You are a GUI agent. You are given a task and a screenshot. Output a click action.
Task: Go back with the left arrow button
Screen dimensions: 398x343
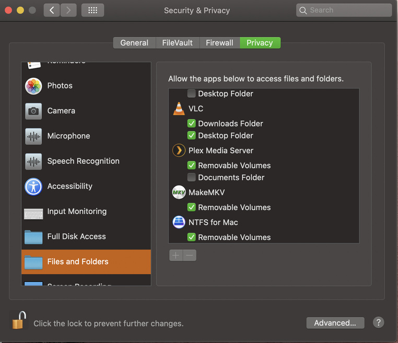tap(52, 10)
